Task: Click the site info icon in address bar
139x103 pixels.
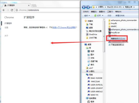Action: point(17,10)
